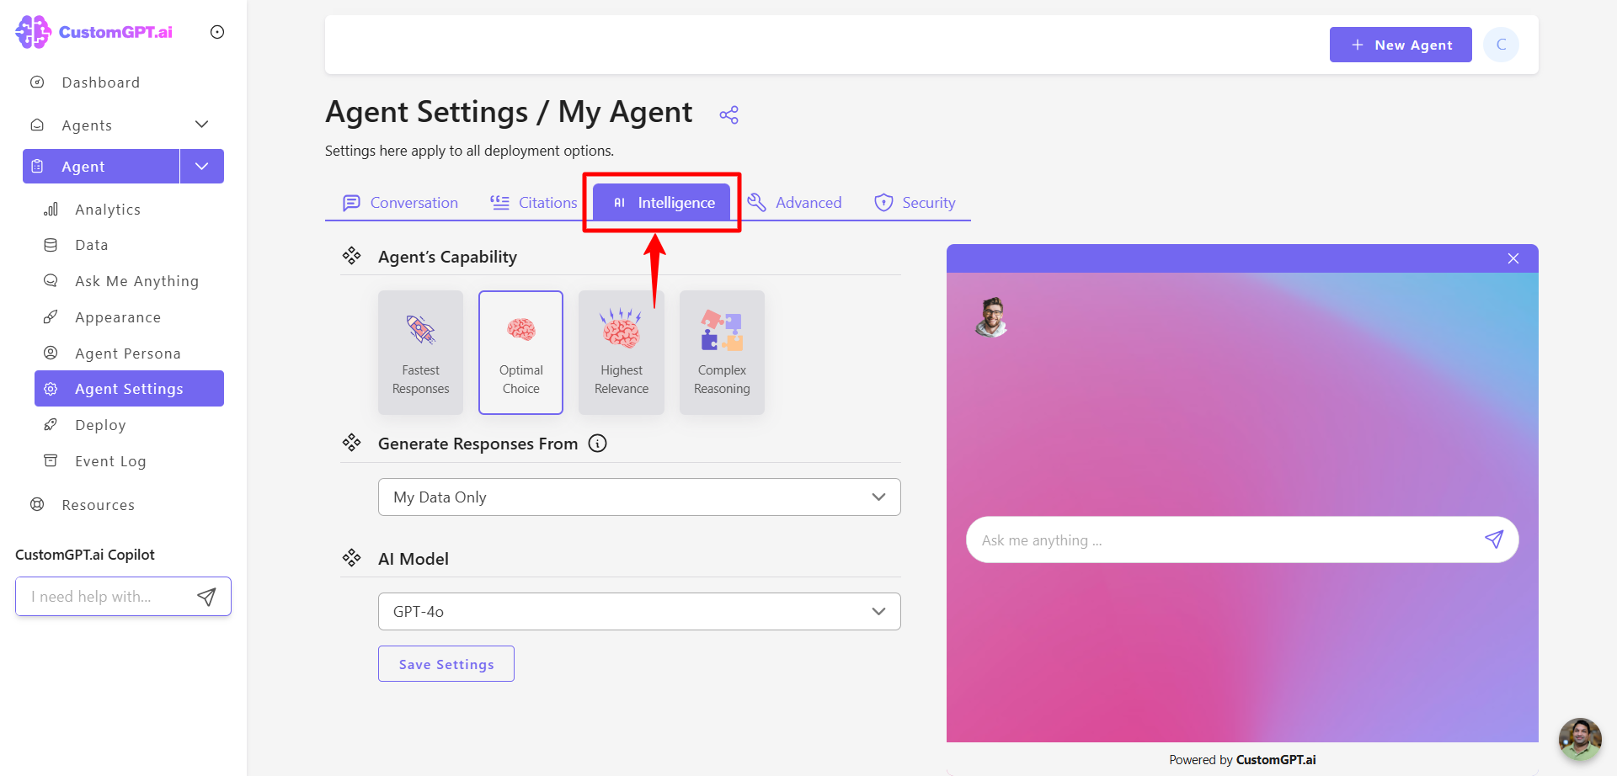This screenshot has width=1617, height=776.
Task: Click the Analytics bar chart icon
Action: click(51, 210)
